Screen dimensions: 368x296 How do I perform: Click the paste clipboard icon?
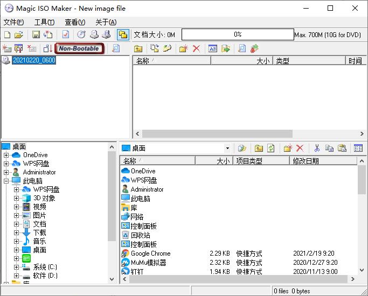(342, 148)
